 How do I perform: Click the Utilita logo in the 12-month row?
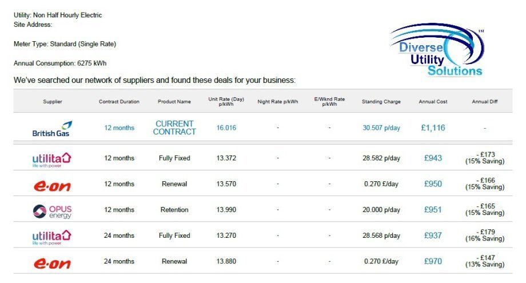(x=52, y=158)
